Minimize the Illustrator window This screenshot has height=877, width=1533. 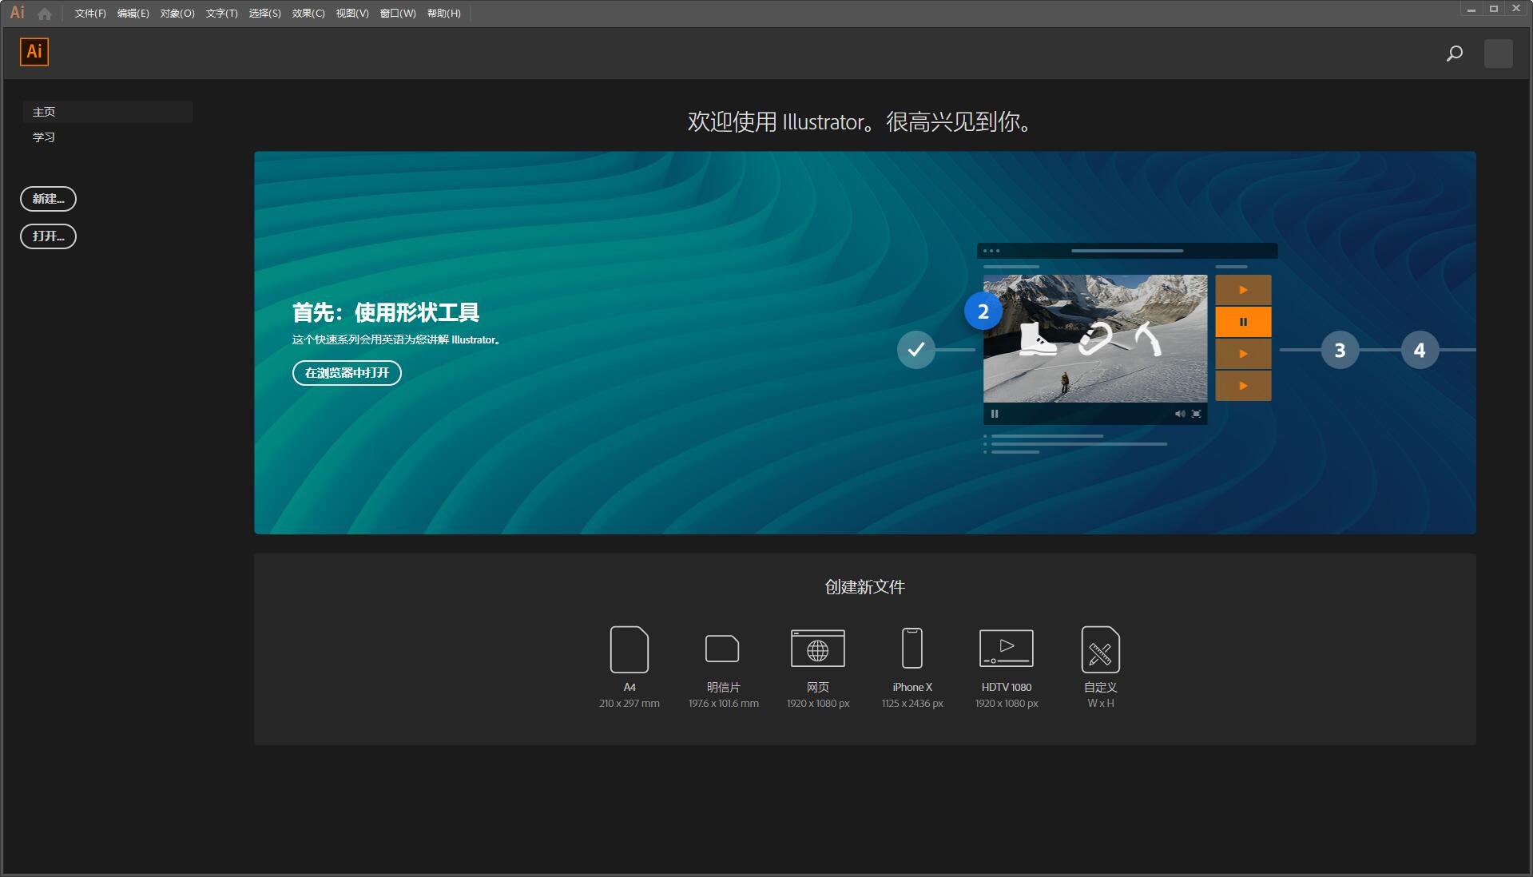(1471, 9)
